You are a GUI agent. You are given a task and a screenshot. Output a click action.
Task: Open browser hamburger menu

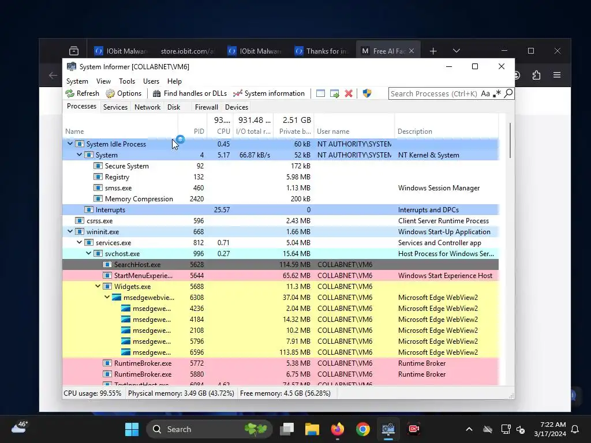click(x=557, y=75)
